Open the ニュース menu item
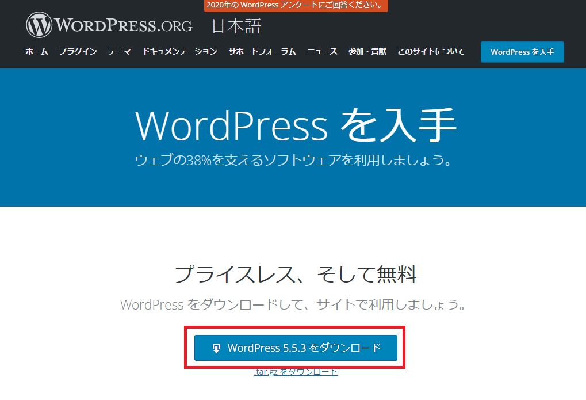The image size is (586, 400). [x=322, y=52]
